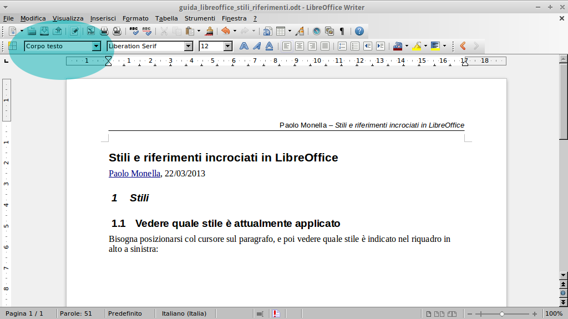Viewport: 568px width, 319px height.
Task: Toggle numbered list icon
Action: [x=342, y=46]
